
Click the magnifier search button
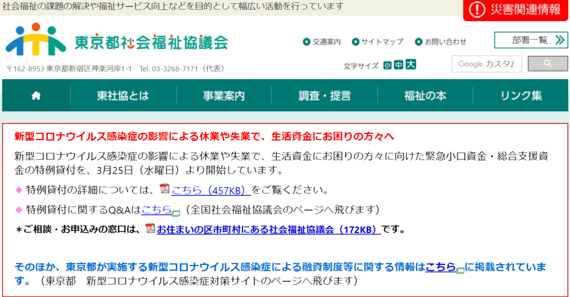tap(548, 64)
